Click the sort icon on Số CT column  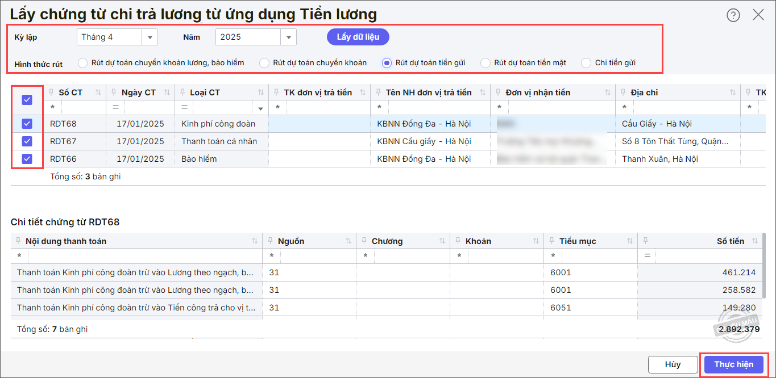click(x=98, y=93)
